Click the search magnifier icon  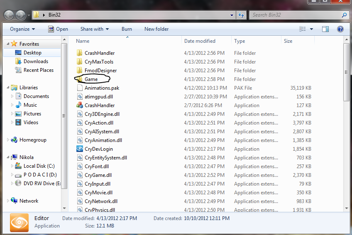344,15
